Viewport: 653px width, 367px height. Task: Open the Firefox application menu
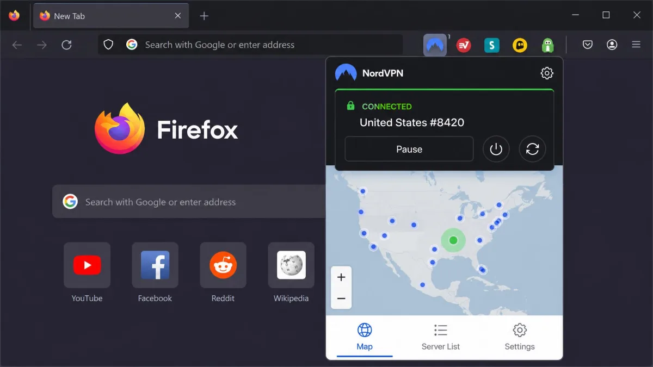(636, 45)
